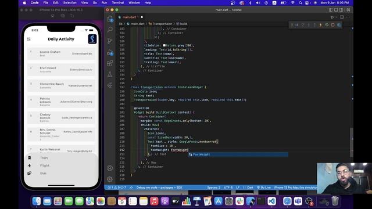This screenshot has width=372, height=209.
Task: Open the Manage gear in the activity bar
Action: tap(110, 179)
